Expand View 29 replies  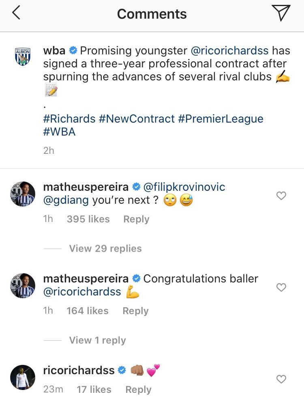point(105,248)
